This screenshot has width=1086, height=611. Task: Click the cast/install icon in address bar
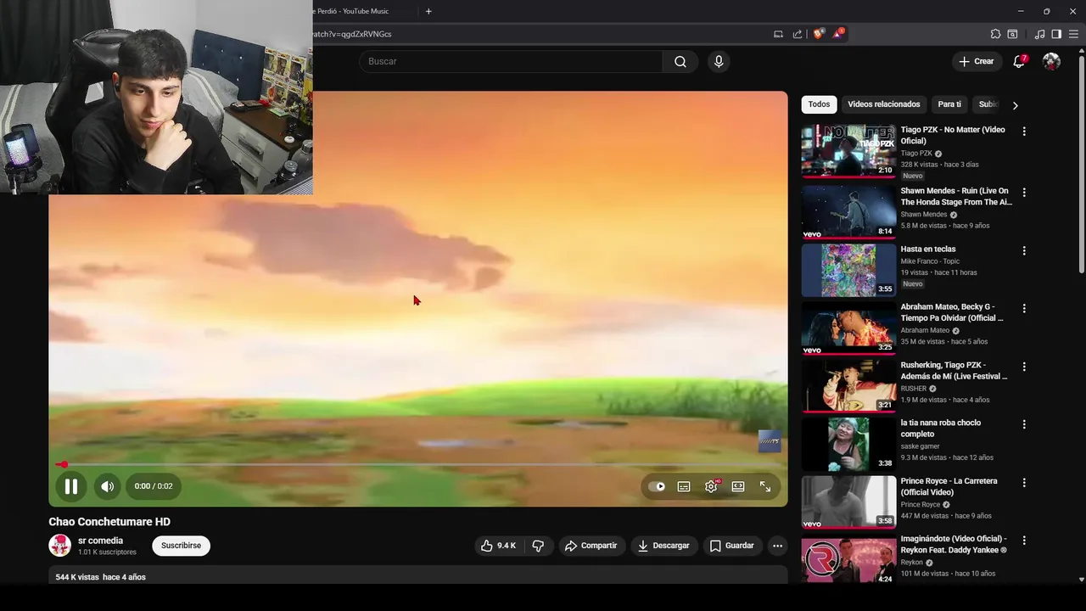click(x=778, y=34)
